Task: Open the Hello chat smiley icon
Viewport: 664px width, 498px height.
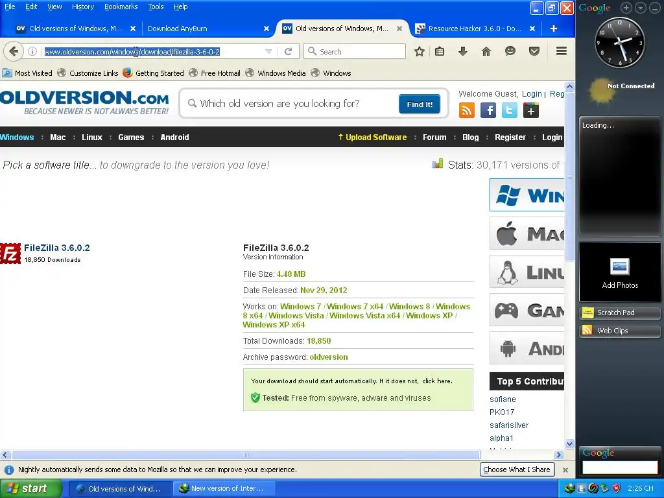Action: 510,52
